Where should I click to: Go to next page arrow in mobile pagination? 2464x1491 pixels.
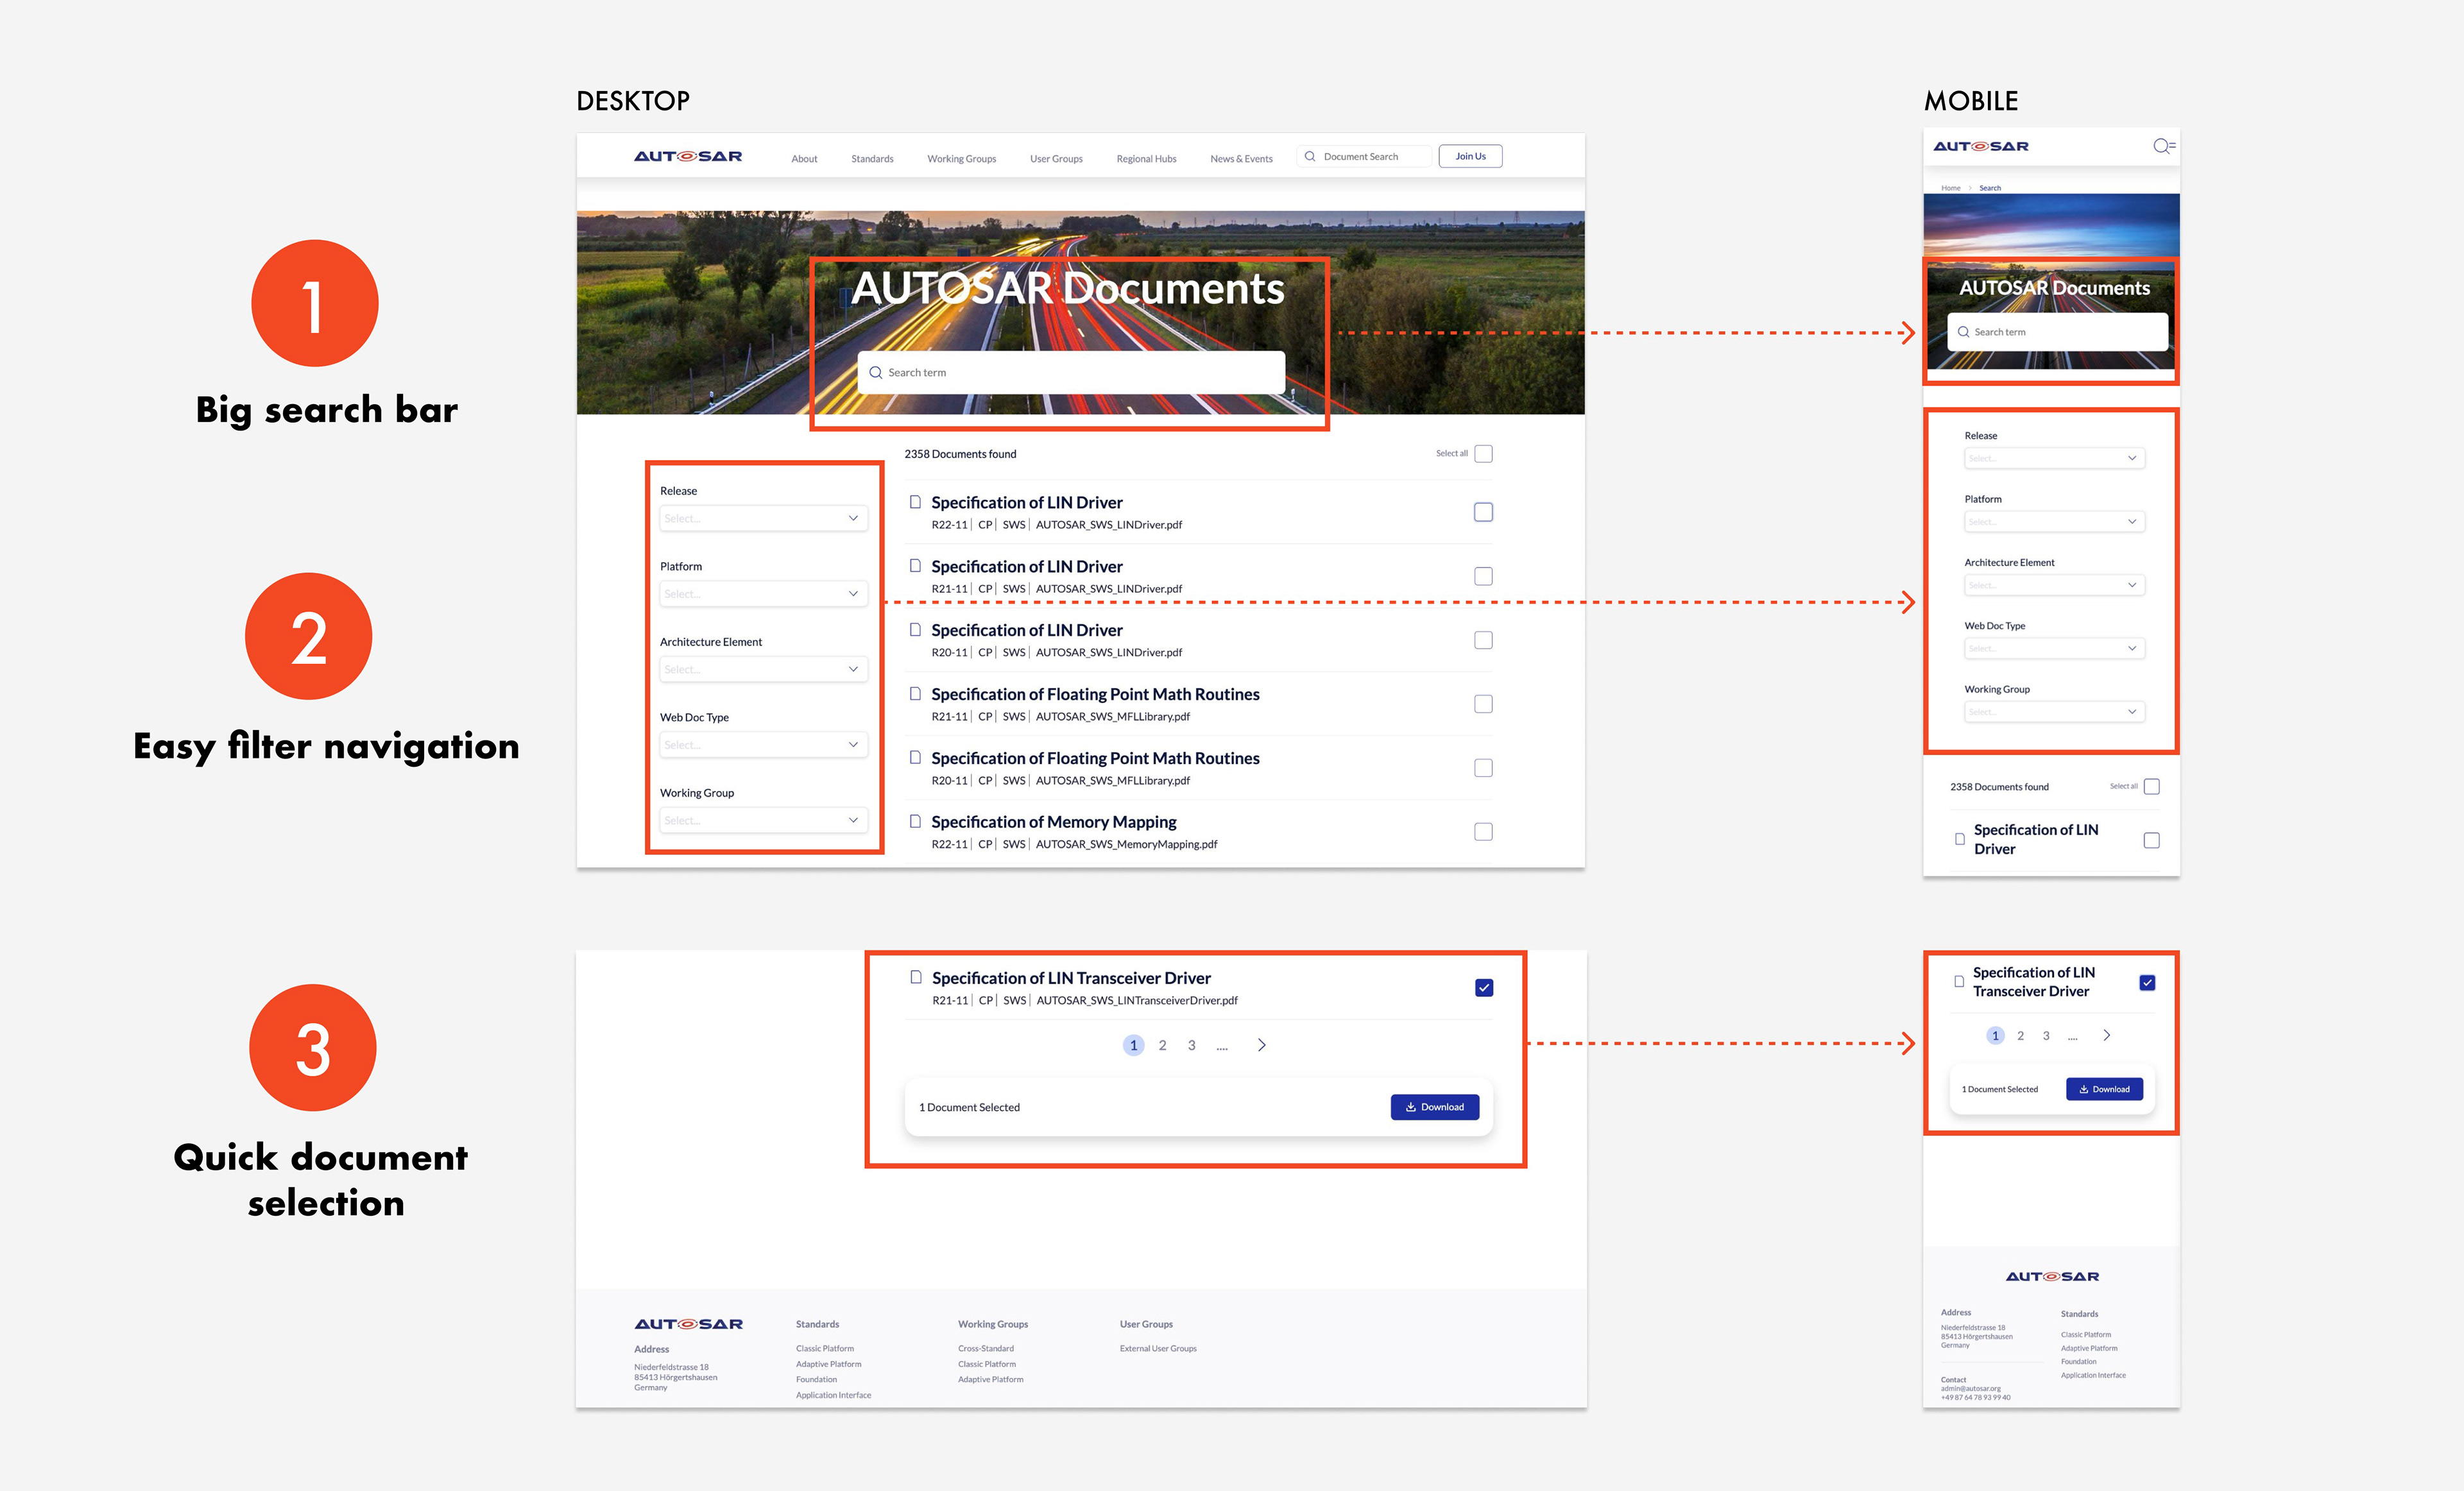coord(2107,1035)
